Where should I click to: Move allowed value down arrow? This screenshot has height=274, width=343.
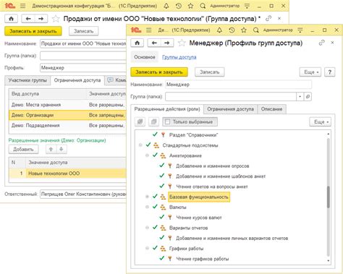point(62,150)
